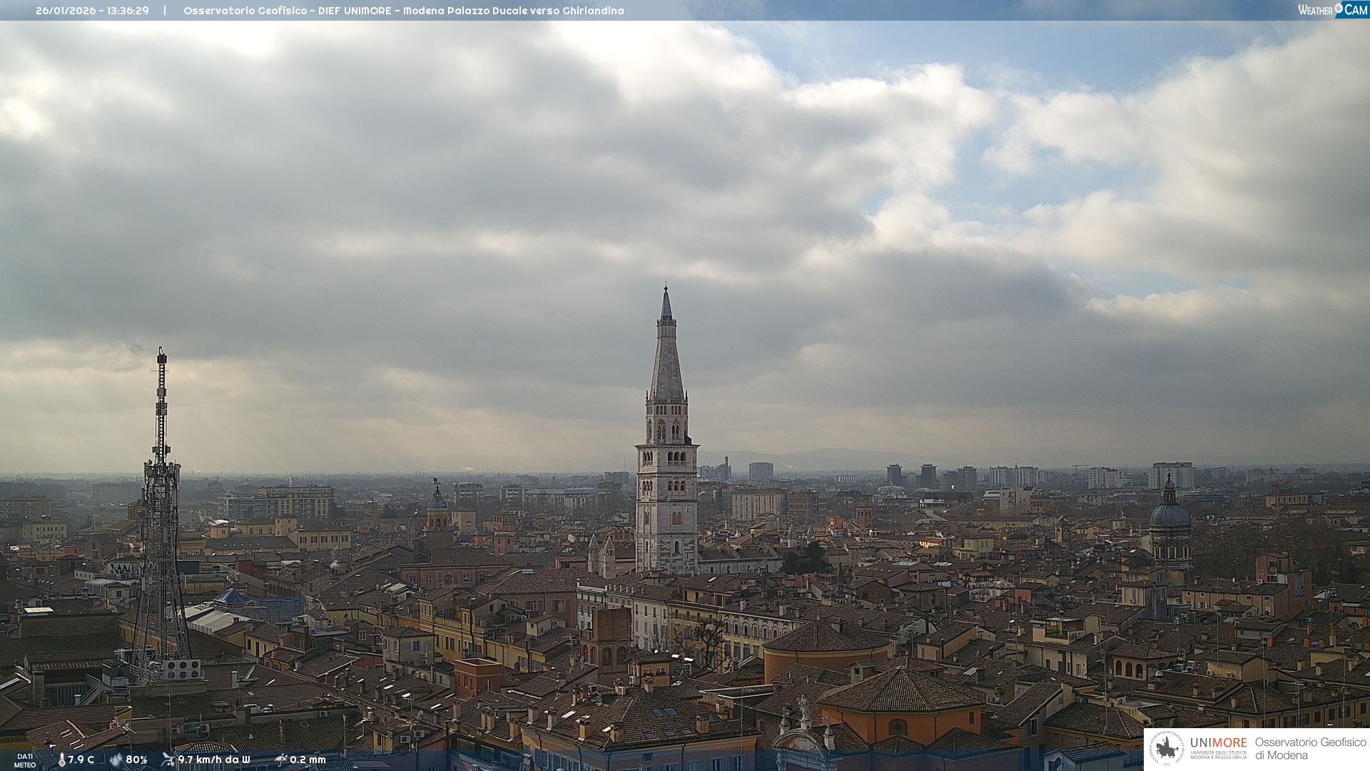Click the round terracotta roof building
Screen dimensions: 1370x771
tap(826, 638)
